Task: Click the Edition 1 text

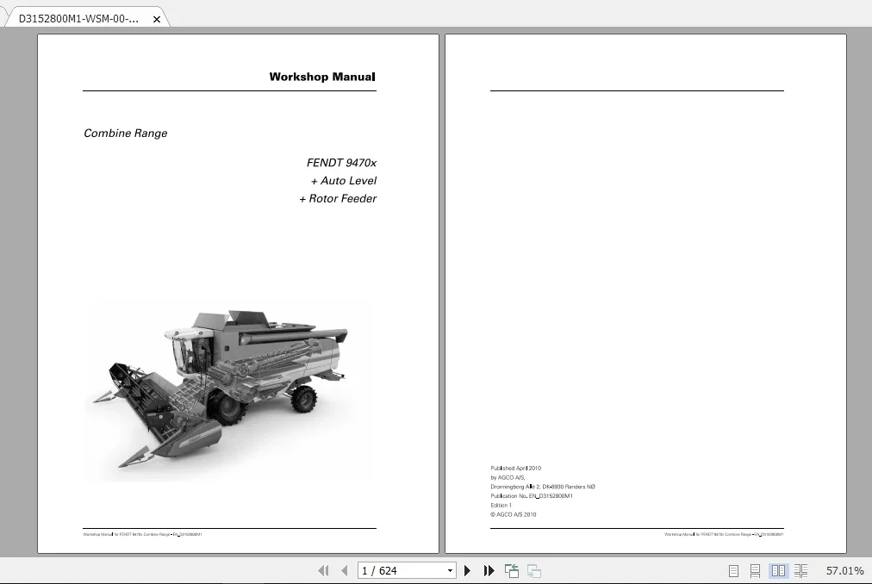Action: tap(501, 506)
